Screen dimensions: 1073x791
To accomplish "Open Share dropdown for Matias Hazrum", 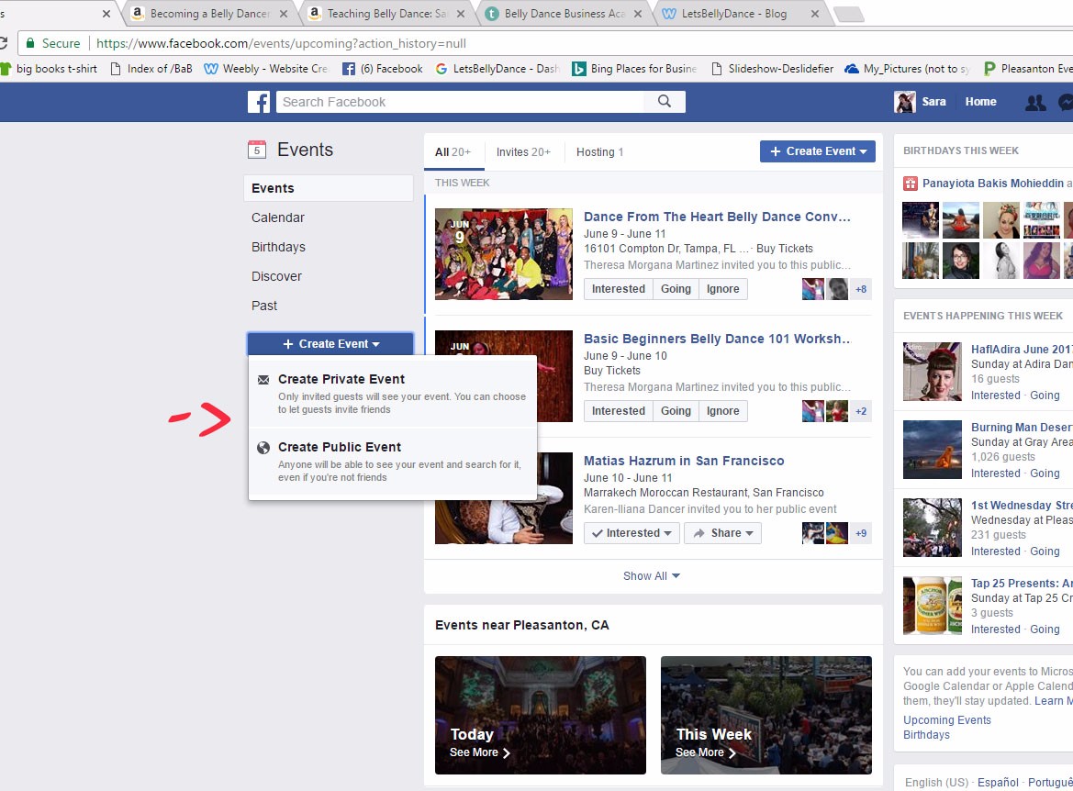I will [x=722, y=533].
